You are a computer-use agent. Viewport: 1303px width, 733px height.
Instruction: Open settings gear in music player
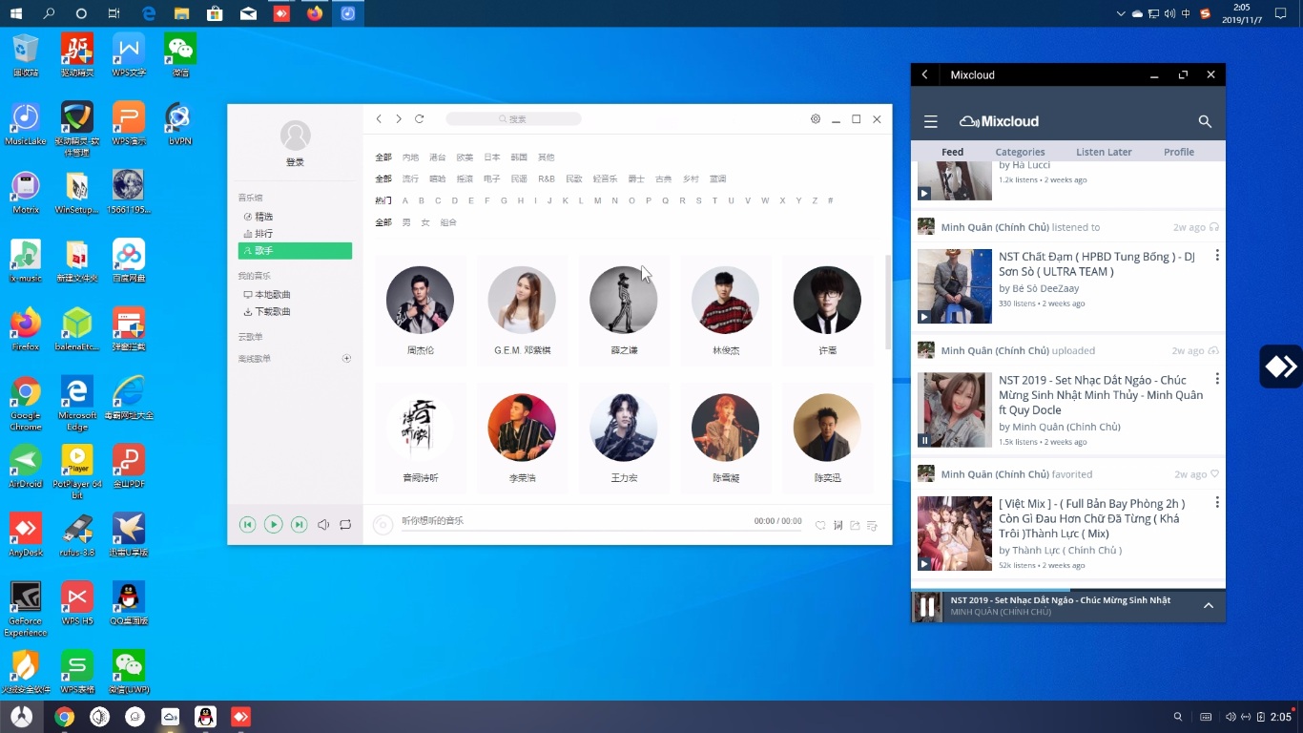click(x=816, y=119)
